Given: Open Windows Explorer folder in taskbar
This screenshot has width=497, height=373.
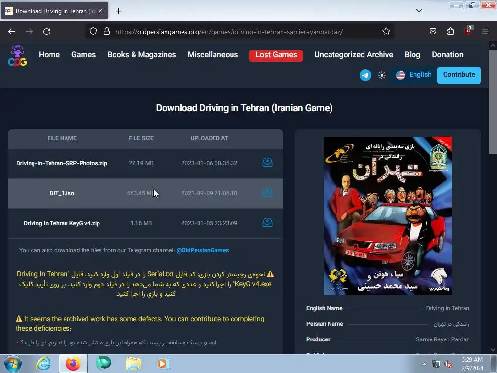Looking at the screenshot, I should [x=133, y=364].
